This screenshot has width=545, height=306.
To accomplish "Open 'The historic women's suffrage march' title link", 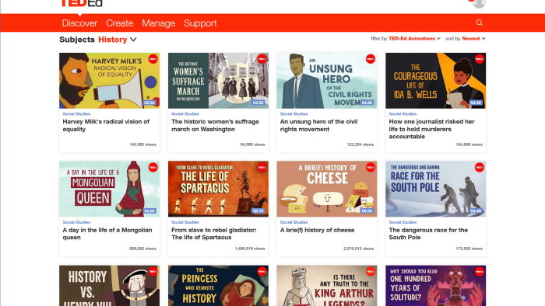I will pos(215,126).
